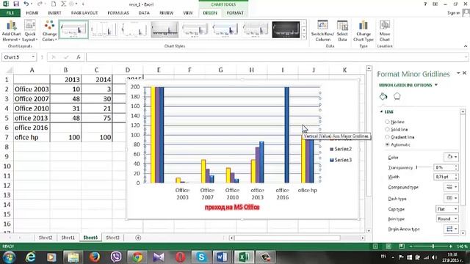Open the line Color dropdown

tap(451, 157)
